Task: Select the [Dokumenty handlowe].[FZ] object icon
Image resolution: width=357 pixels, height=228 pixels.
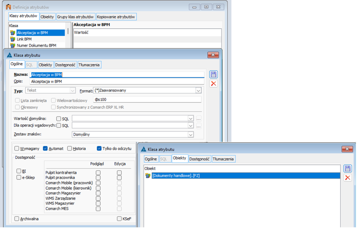Action: pyautogui.click(x=148, y=175)
